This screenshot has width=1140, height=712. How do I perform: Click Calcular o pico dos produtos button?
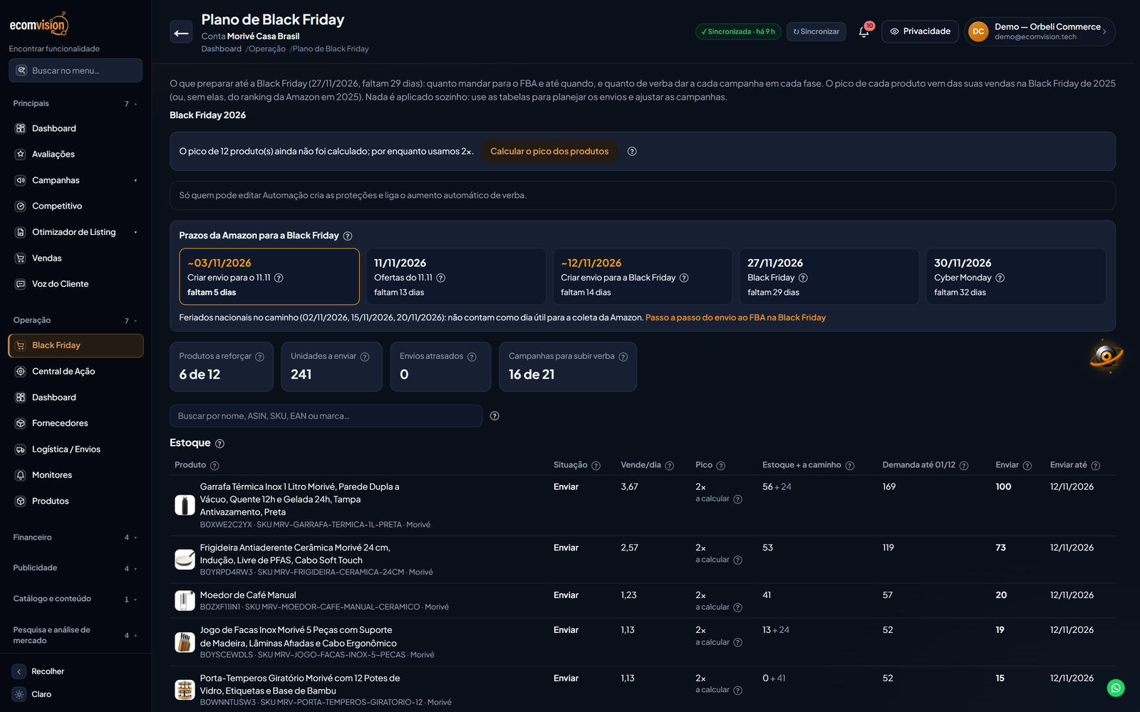549,151
